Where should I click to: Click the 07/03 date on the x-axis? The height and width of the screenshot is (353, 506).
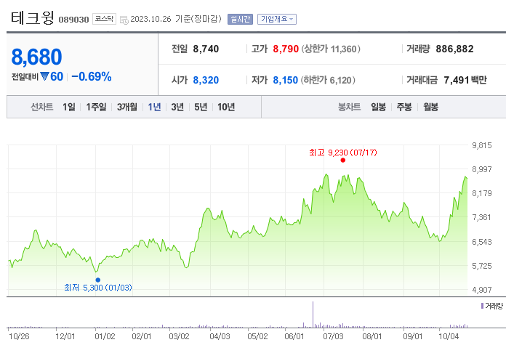pyautogui.click(x=334, y=336)
